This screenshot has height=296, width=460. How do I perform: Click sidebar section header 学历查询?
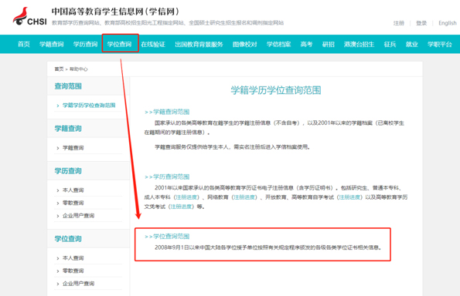(68, 171)
